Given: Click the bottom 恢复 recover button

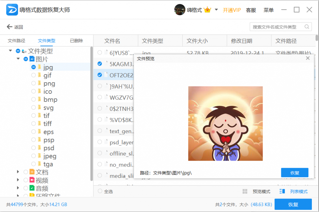Looking at the screenshot, I should pos(293,204).
